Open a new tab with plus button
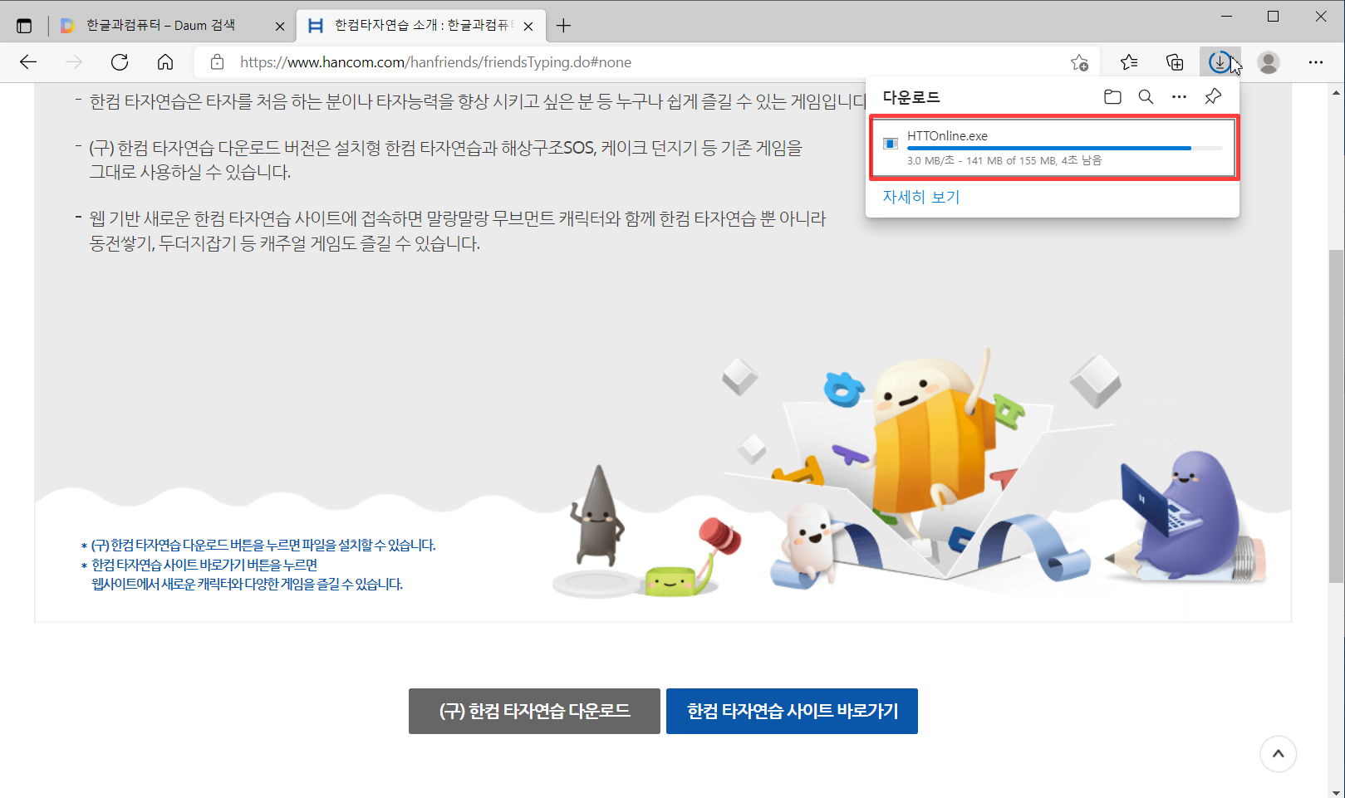1345x798 pixels. 563,26
